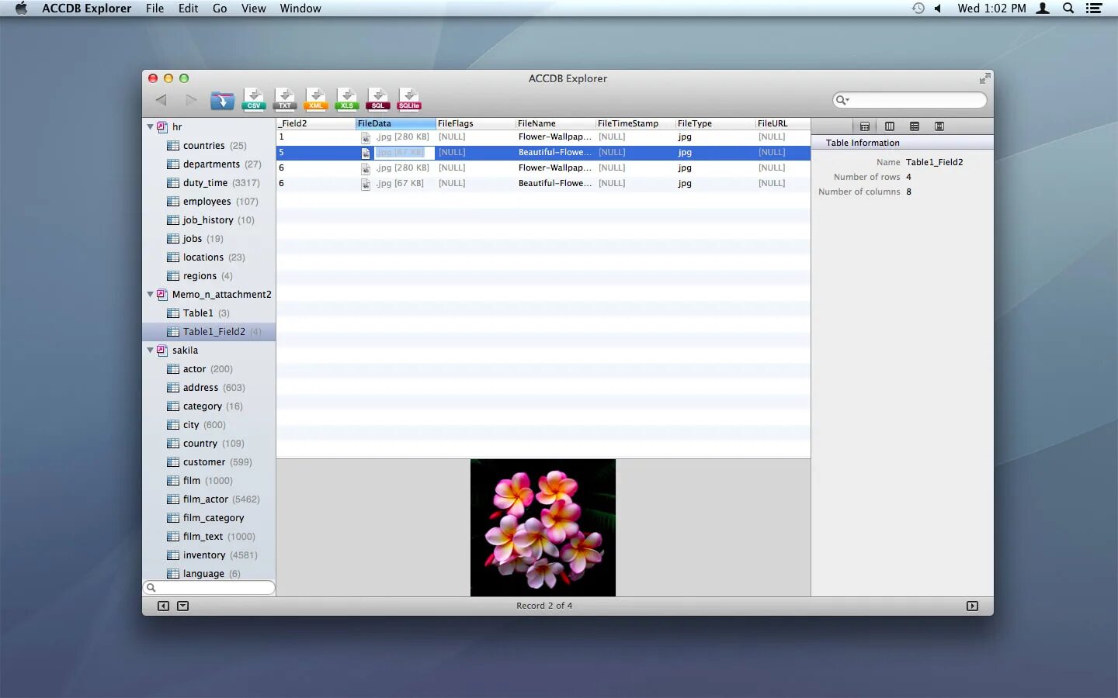This screenshot has height=698, width=1118.
Task: Enter full screen with window arrows icon
Action: (x=984, y=78)
